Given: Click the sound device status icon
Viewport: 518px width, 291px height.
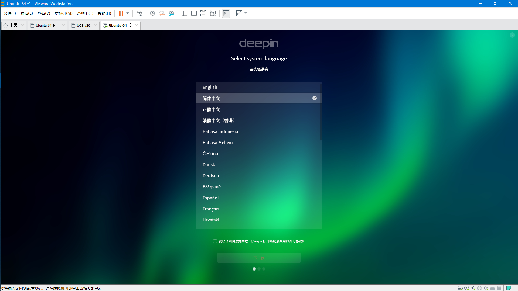Looking at the screenshot, I should (486, 288).
